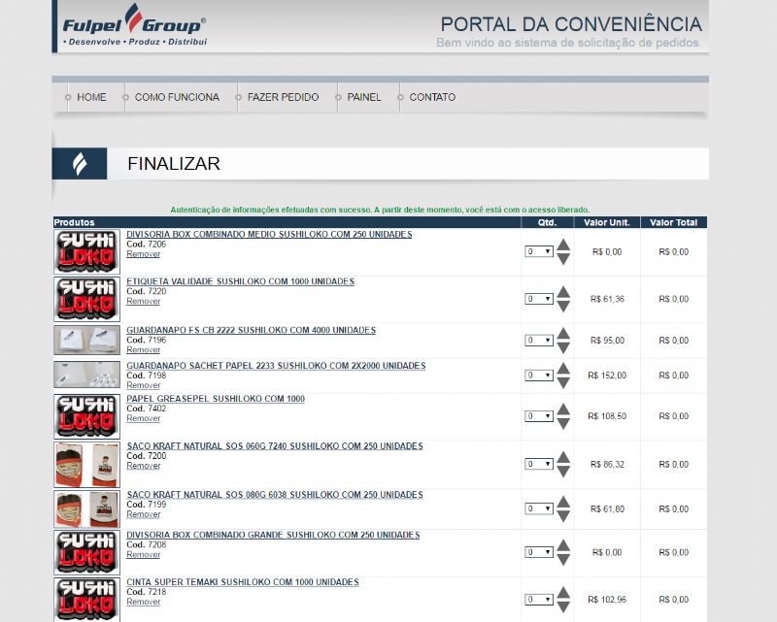Decrease quantity for Divisoria Box Combinado Medio

tap(563, 258)
